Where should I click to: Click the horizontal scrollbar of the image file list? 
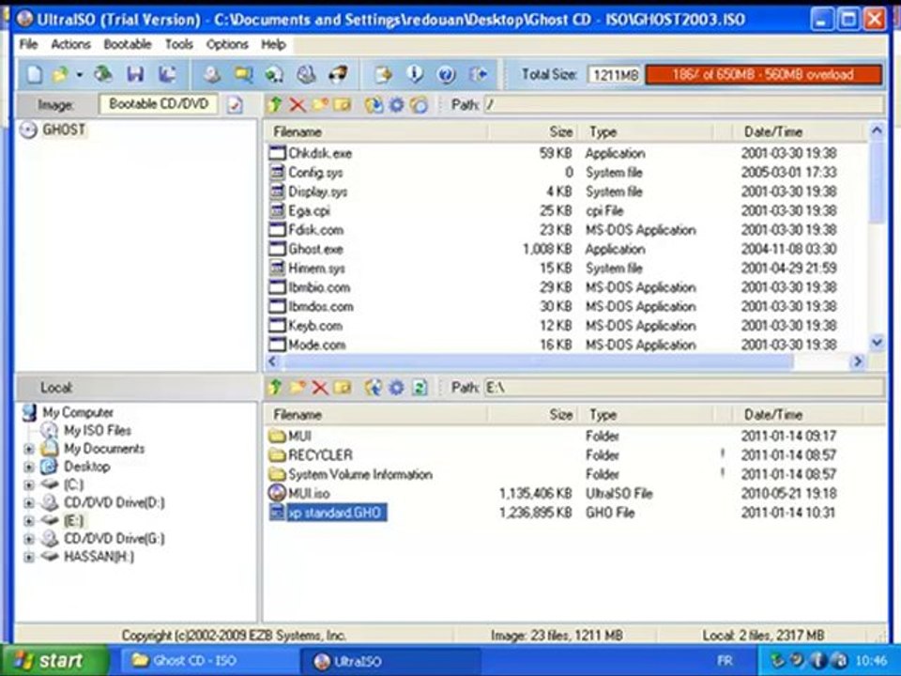pyautogui.click(x=539, y=361)
